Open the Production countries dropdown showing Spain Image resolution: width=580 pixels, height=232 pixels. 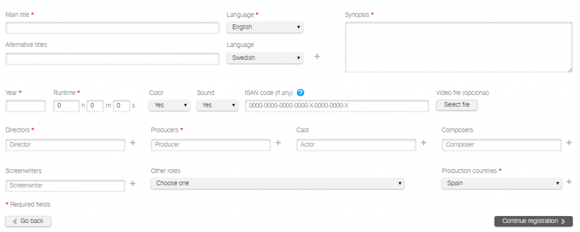click(501, 183)
